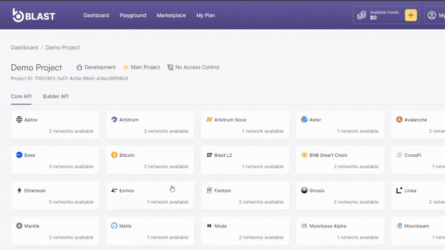Click the Mantle chain icon
Viewport: 445px width, 250px height.
[19, 226]
